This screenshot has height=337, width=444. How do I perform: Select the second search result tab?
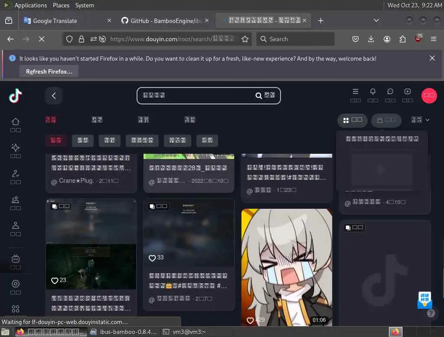(x=97, y=120)
